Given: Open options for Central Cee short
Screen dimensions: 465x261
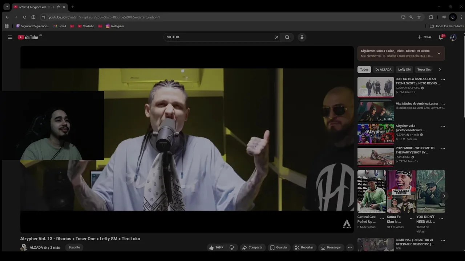Looking at the screenshot, I should coord(382,219).
